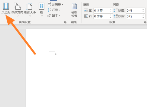Screen dimensions: 147x107
Task: Open the 页边距 margins menu
Action: [x=6, y=8]
